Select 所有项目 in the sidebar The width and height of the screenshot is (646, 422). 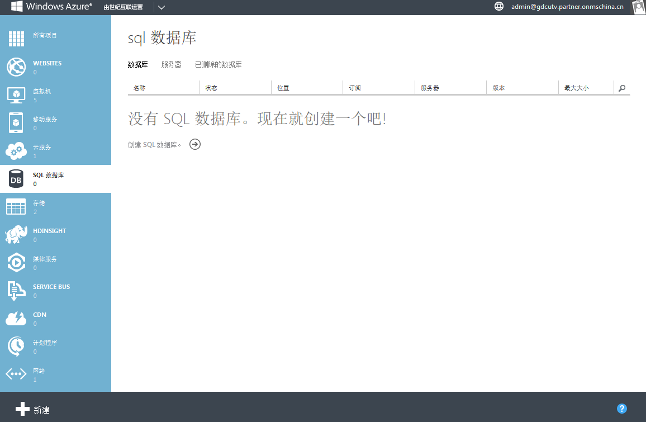tap(45, 35)
